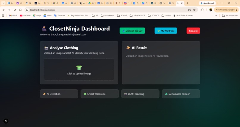
Task: Open a new browser tab
Action: click(x=187, y=3)
